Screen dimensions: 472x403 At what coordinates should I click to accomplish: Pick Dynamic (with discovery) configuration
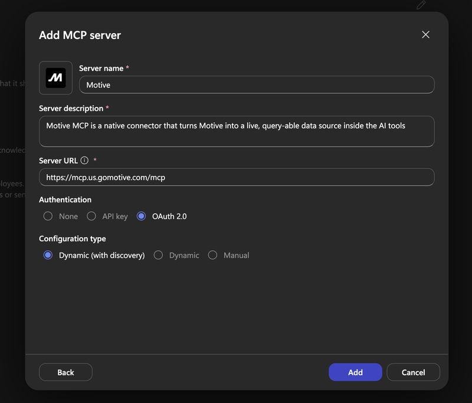tap(48, 255)
